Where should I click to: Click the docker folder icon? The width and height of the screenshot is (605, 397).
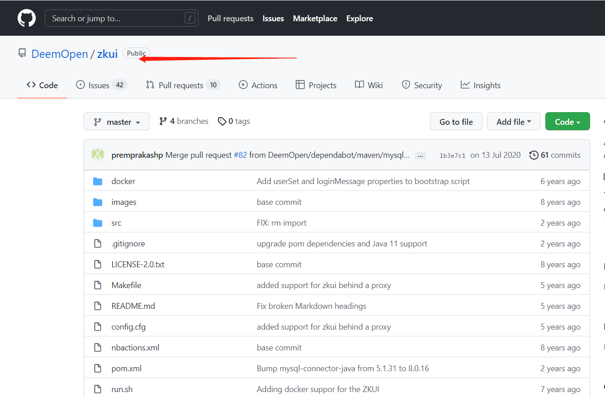click(98, 181)
